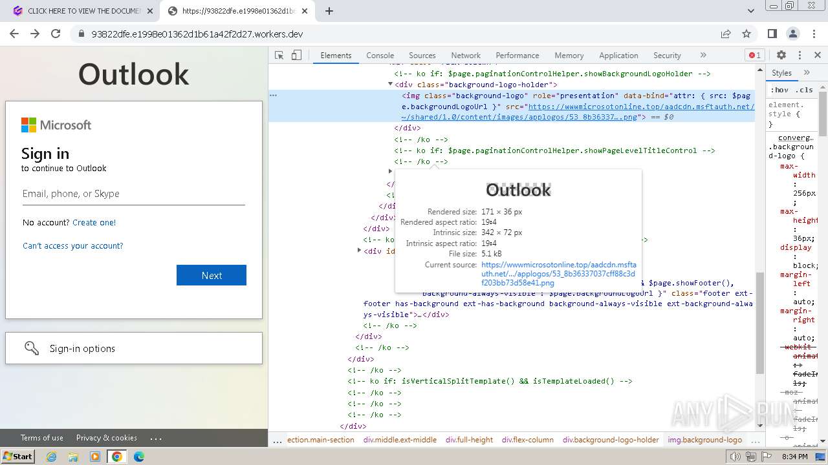Select div.middle.ext-middle breadcrumb
828x465 pixels.
(x=400, y=440)
